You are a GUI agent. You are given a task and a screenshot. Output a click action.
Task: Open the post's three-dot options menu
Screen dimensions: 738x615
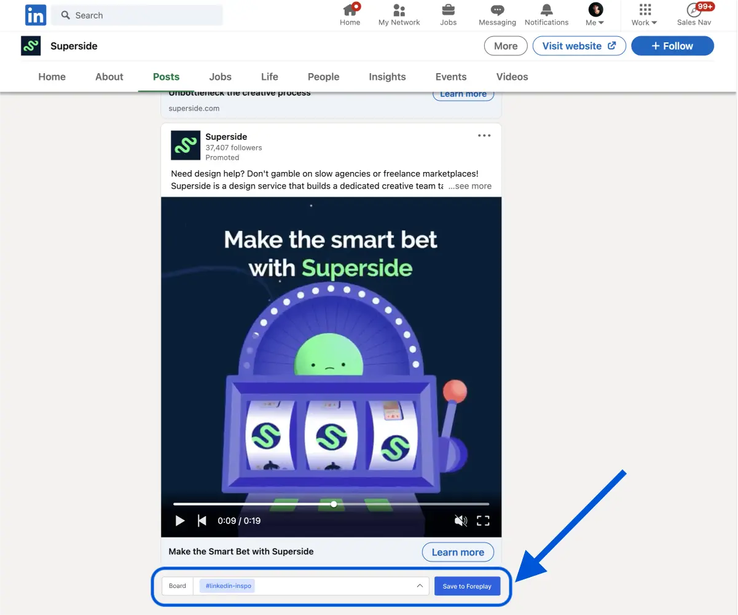coord(484,136)
